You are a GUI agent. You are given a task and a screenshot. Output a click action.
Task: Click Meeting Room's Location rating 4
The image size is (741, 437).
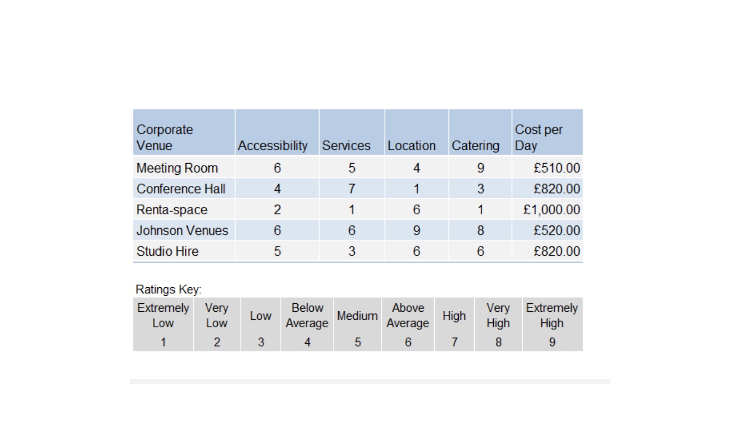click(x=416, y=168)
